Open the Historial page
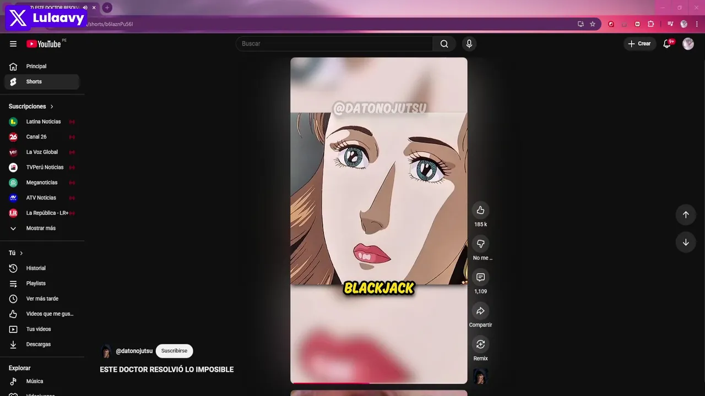Screen dimensions: 705x396 coord(42,268)
